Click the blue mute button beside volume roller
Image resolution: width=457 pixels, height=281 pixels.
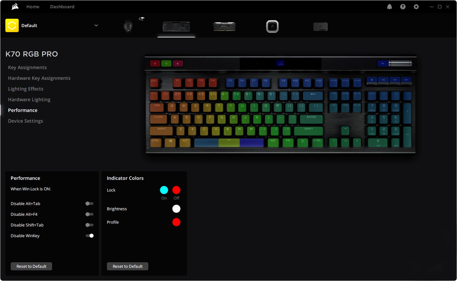tap(383, 64)
